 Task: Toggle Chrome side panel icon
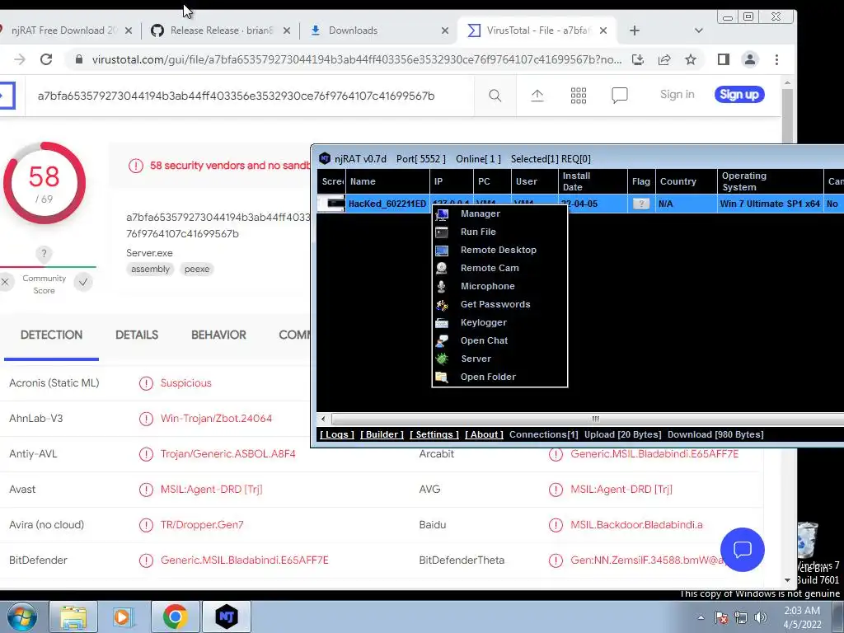tap(724, 59)
